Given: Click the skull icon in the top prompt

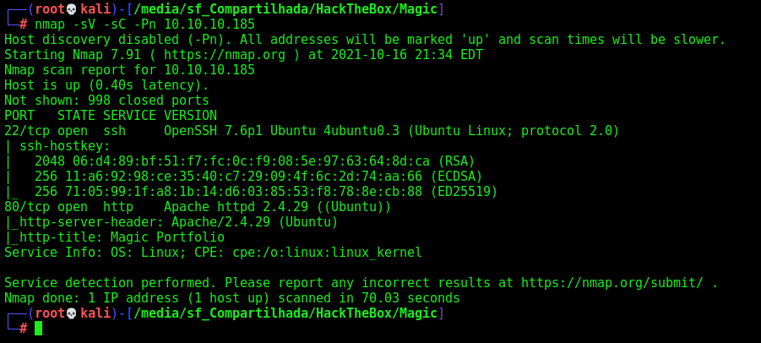Looking at the screenshot, I should 71,9.
